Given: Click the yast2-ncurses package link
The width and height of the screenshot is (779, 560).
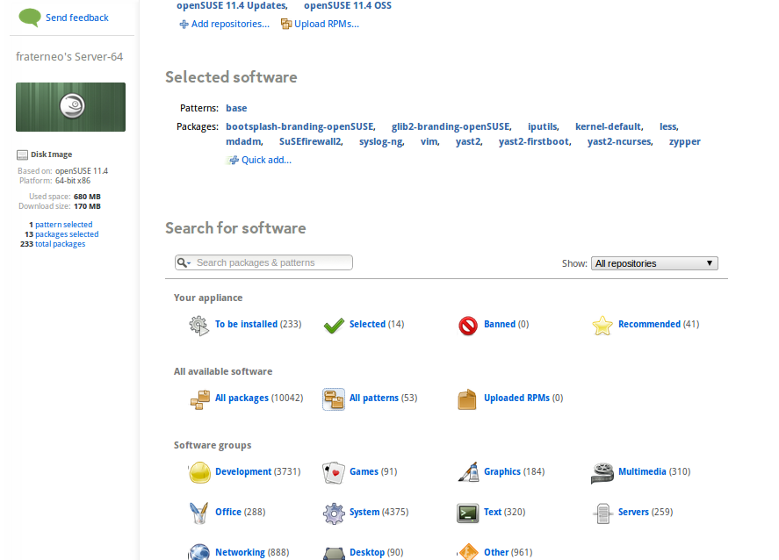Looking at the screenshot, I should (x=619, y=141).
